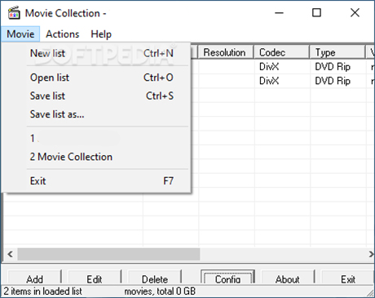Screen dimensions: 375x298
Task: Click the status text 'movies, total 0 GB'
Action: click(160, 291)
